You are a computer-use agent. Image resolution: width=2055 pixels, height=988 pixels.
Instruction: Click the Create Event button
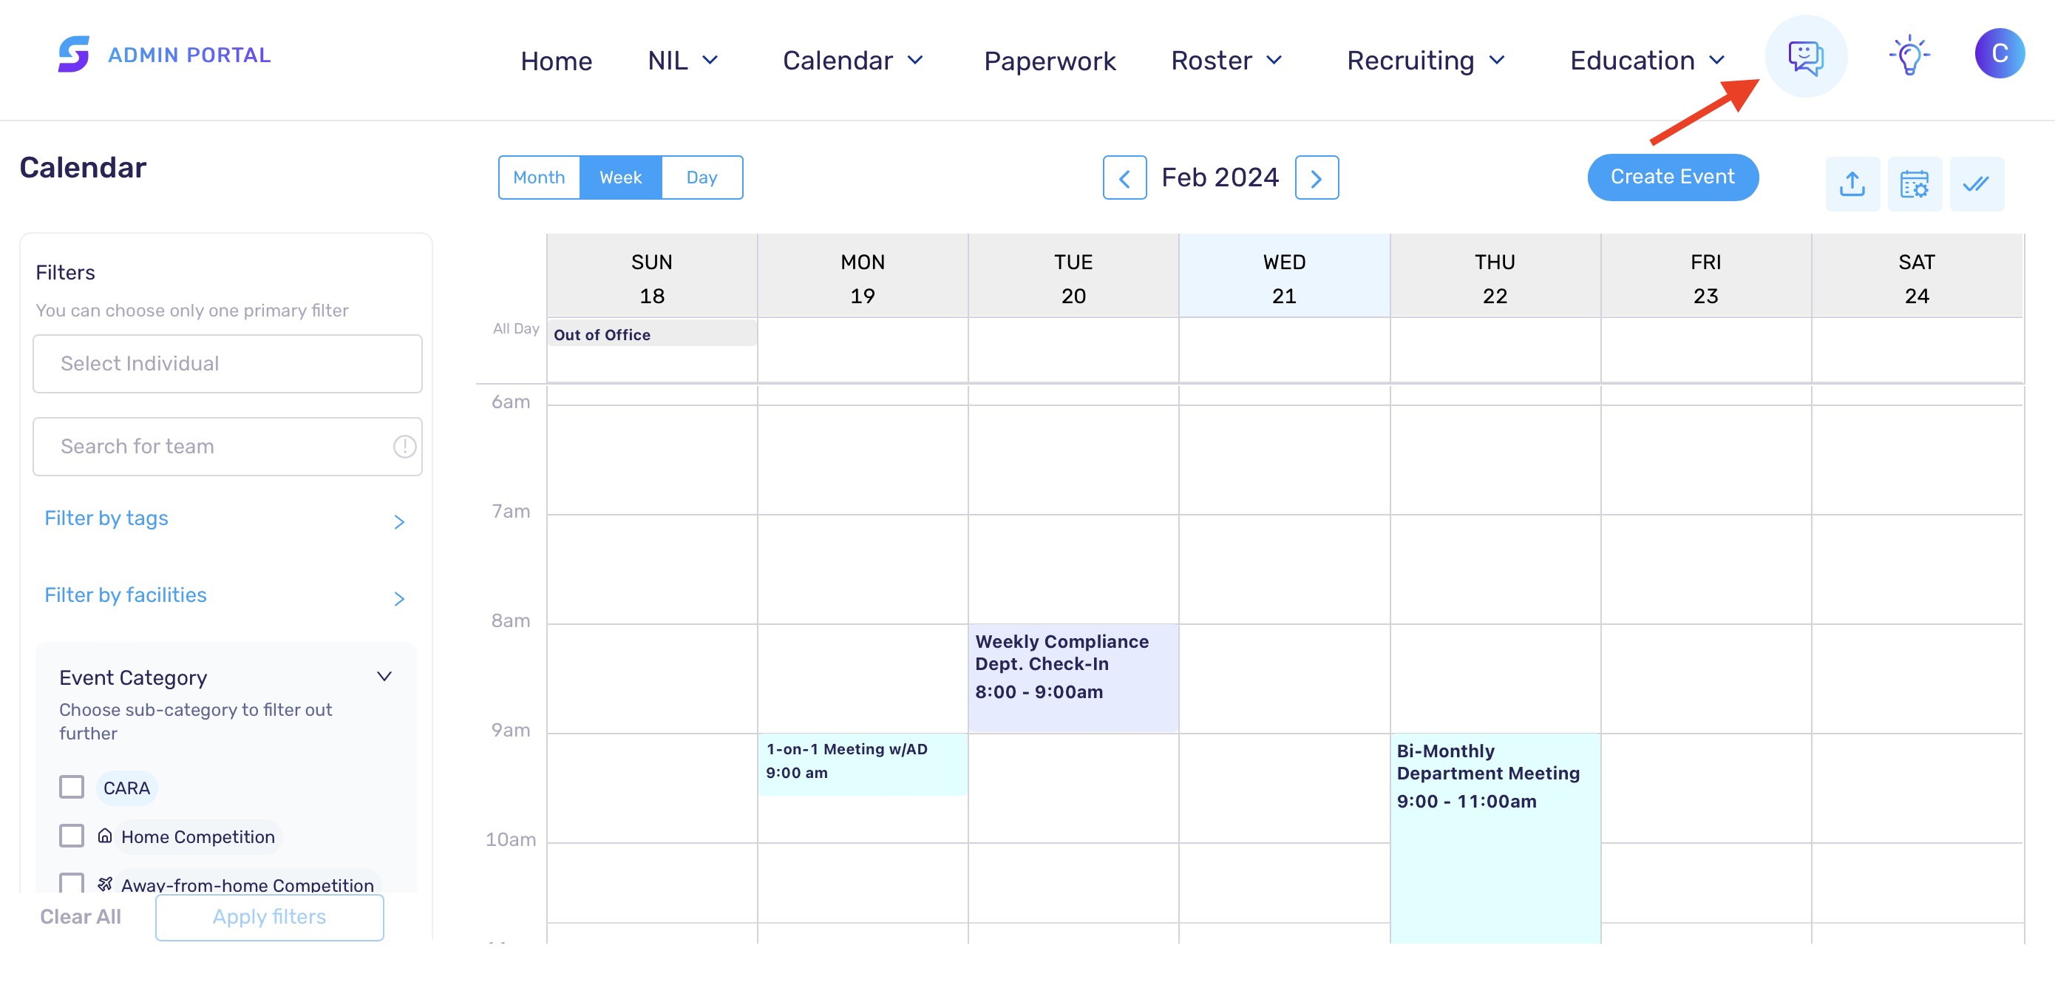pyautogui.click(x=1672, y=177)
